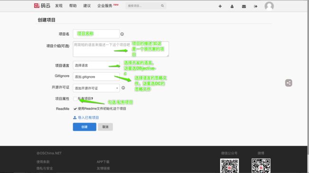This screenshot has height=173, width=309.
Task: Open the 帮助 menu item
Action: point(73,6)
